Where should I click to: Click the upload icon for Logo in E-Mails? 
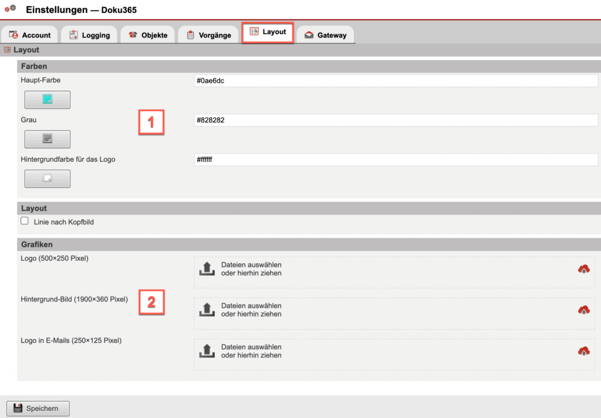[x=206, y=351]
